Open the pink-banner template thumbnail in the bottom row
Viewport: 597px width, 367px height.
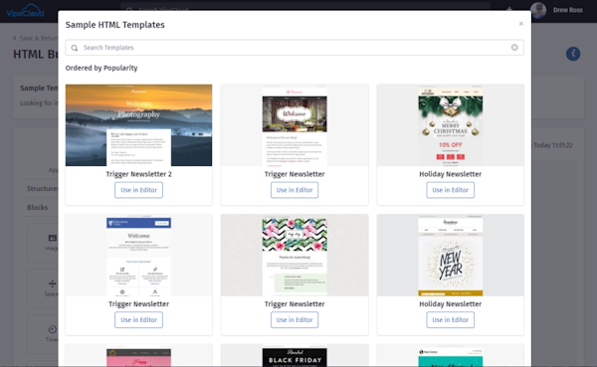pyautogui.click(x=138, y=356)
